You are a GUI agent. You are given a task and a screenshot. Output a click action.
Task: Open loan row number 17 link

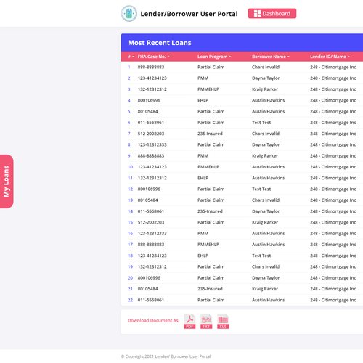(130, 245)
